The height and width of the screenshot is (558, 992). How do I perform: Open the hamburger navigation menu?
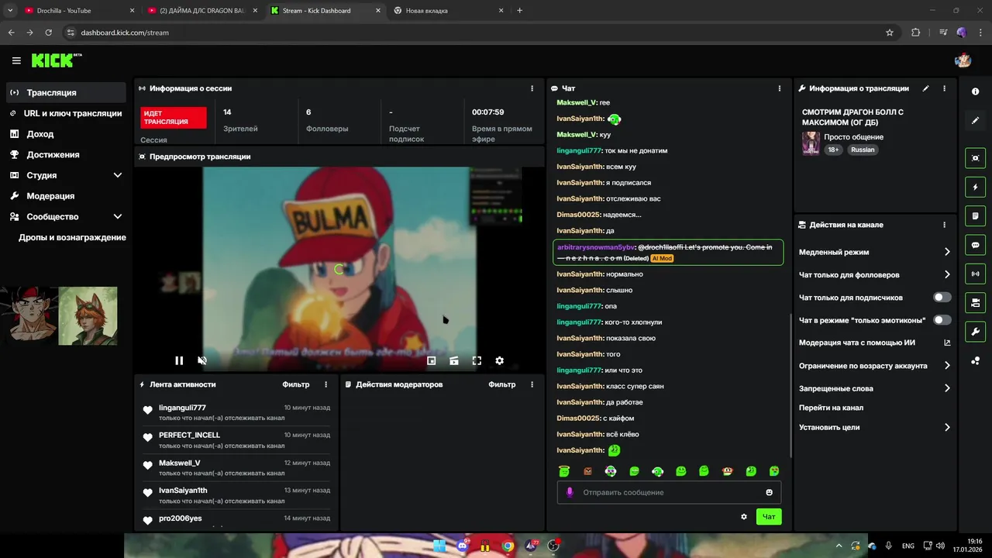[x=16, y=60]
